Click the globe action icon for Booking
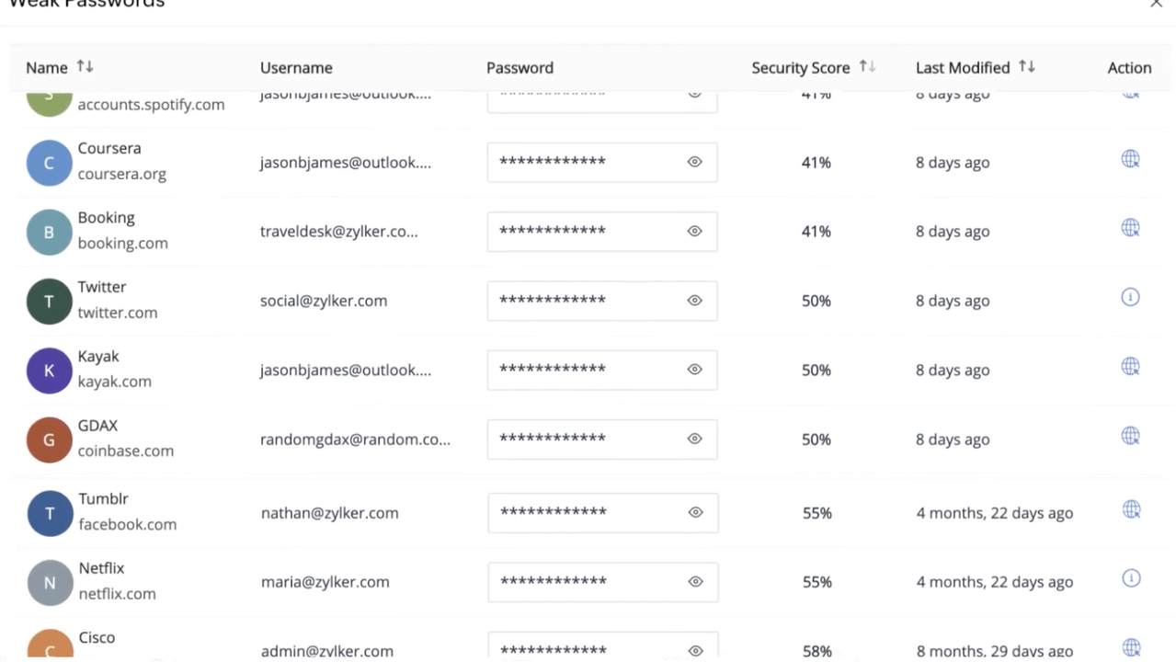1176x662 pixels. point(1130,228)
